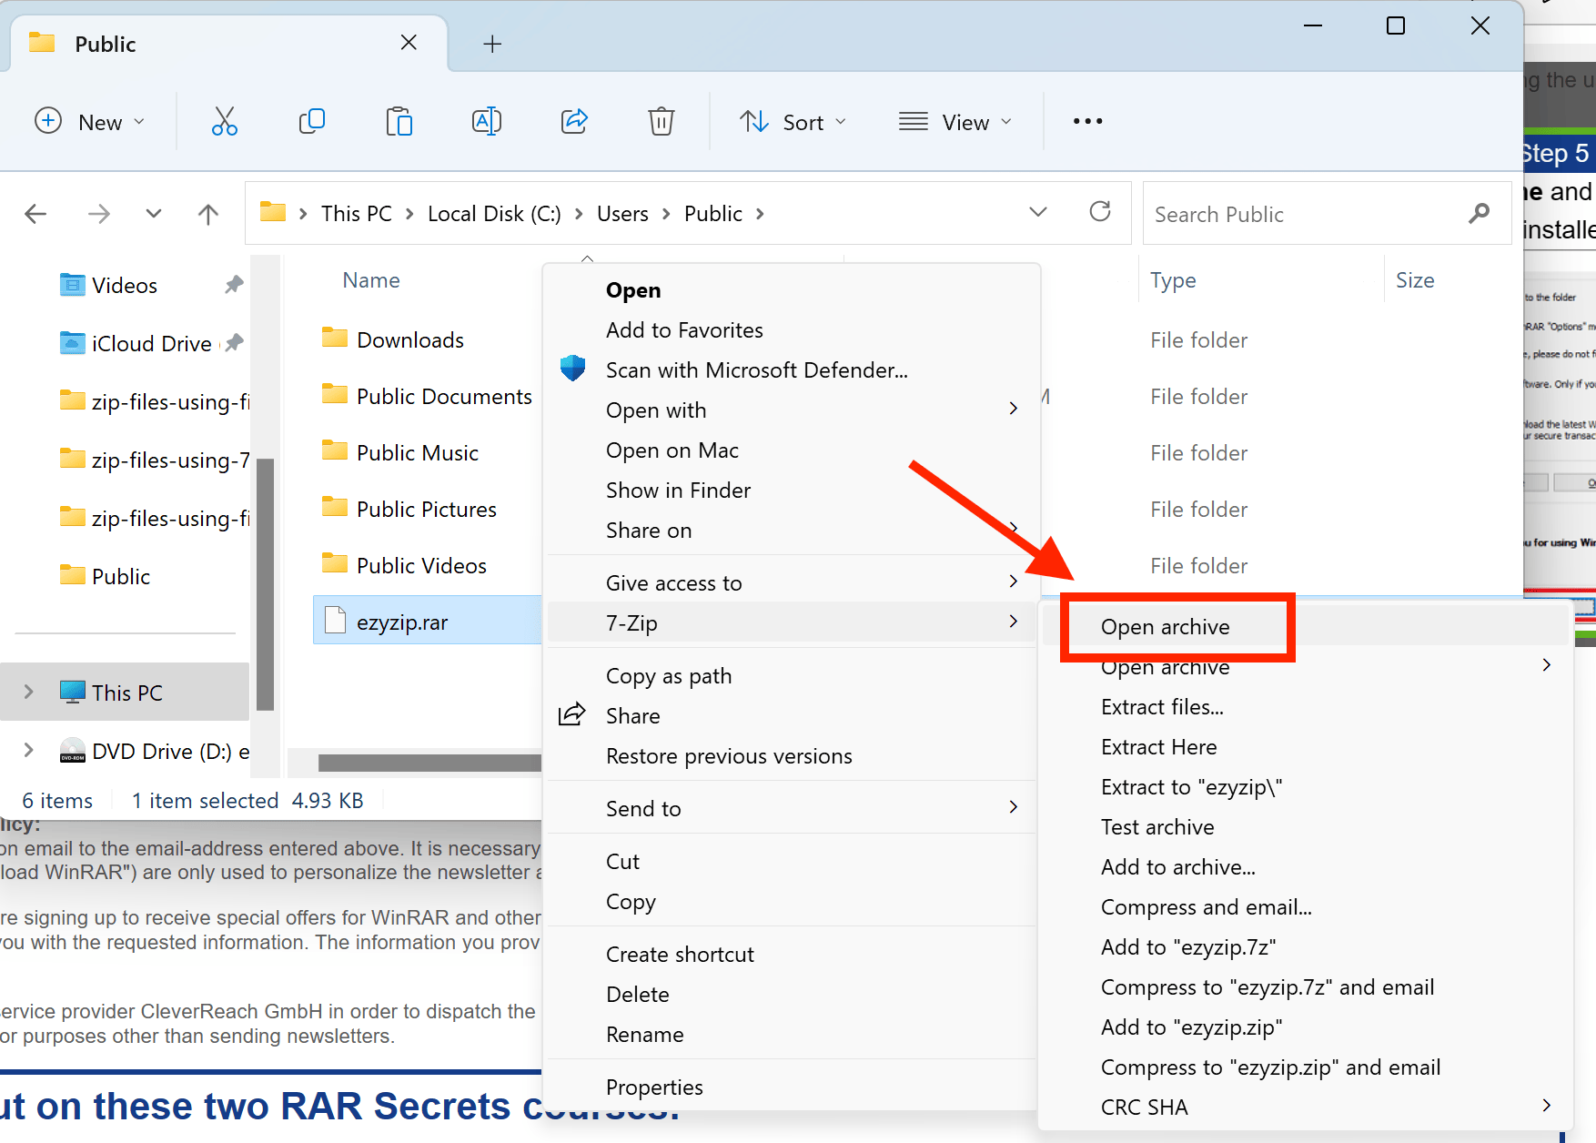Click the Paste toolbar icon
Viewport: 1596px width, 1143px height.
click(x=399, y=121)
